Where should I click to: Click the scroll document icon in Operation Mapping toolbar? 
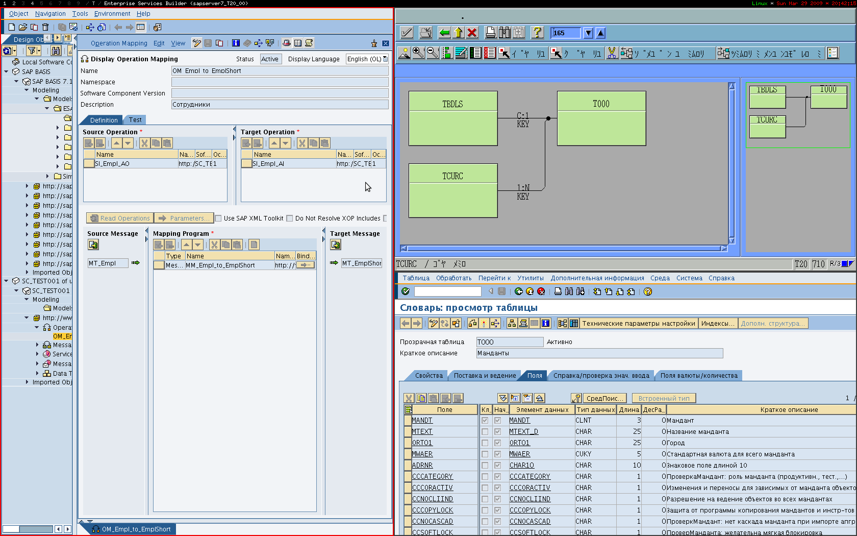pos(309,43)
